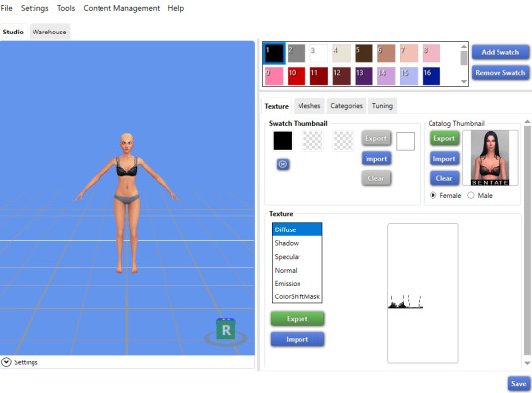Viewport: 532px width, 393px height.
Task: Click the Remove Swatch button
Action: [500, 73]
